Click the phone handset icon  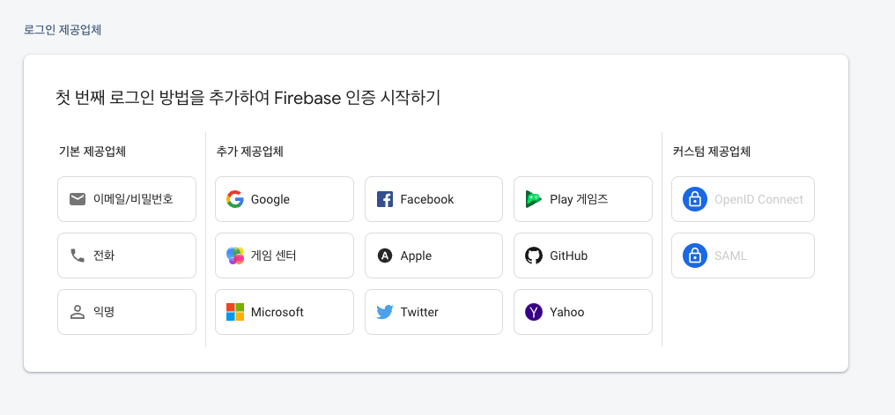click(77, 256)
